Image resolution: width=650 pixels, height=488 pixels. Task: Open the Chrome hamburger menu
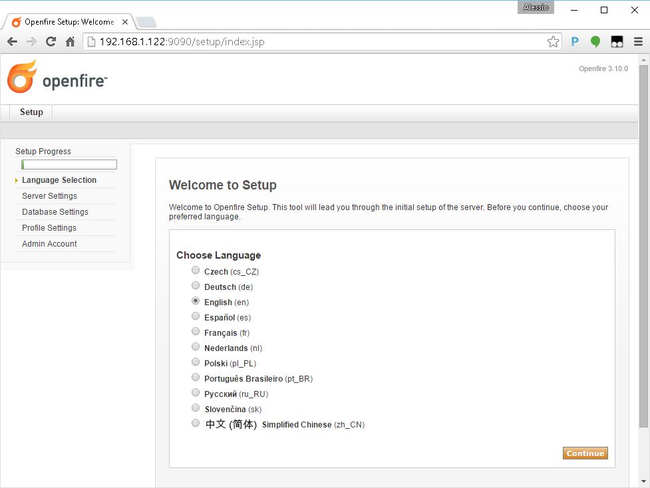[637, 42]
